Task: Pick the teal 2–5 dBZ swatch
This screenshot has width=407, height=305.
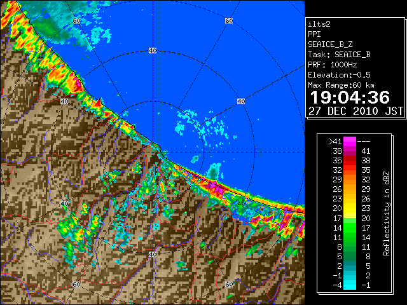Action: [350, 266]
